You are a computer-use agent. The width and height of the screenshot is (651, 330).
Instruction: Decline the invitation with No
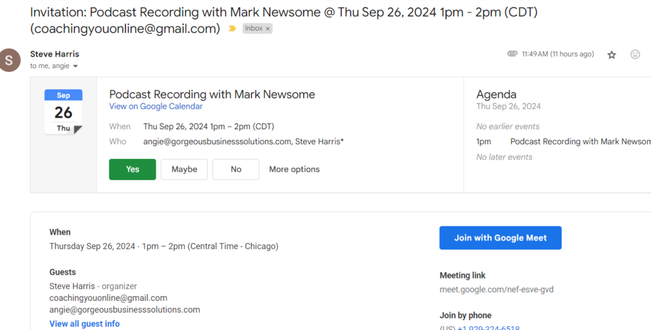coord(236,169)
